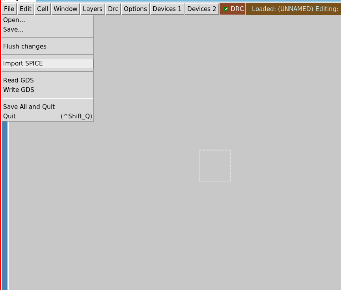Viewport: 341px width, 290px height.
Task: Open the Options menu
Action: point(135,9)
